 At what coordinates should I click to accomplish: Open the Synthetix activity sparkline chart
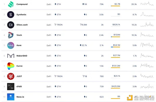click(147, 14)
